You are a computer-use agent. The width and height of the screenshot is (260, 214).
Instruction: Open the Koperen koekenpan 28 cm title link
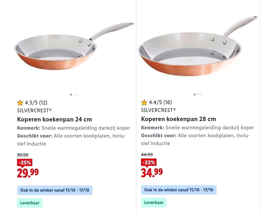point(178,119)
